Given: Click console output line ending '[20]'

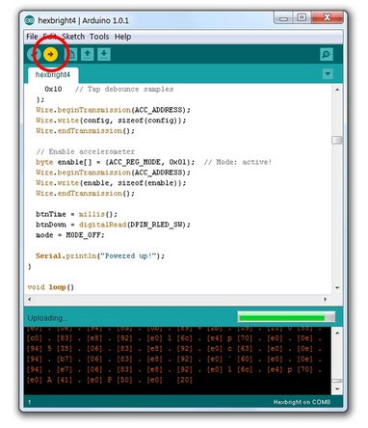Looking at the screenshot, I should point(109,380).
